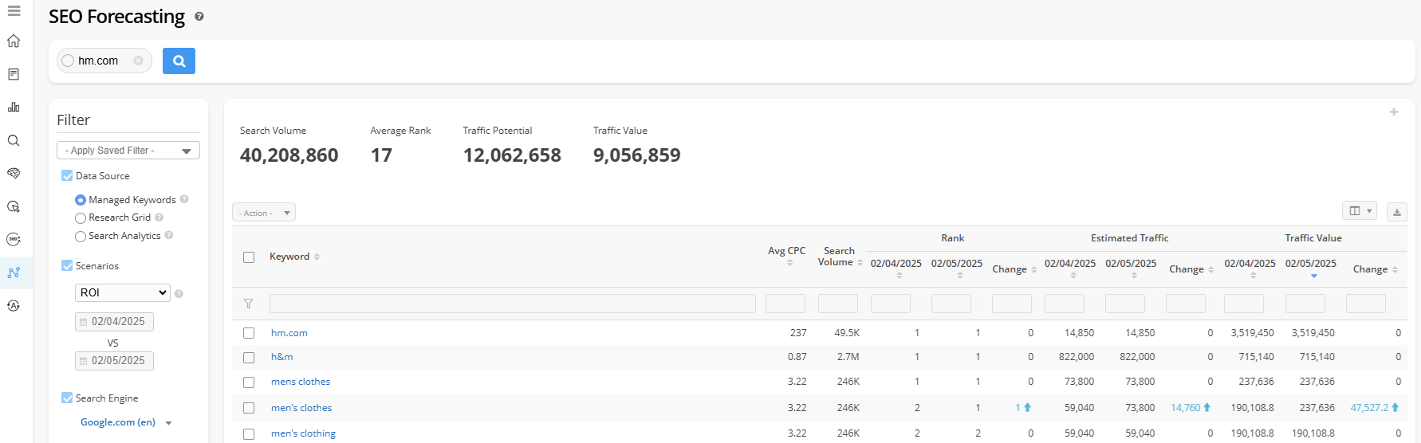1421x443 pixels.
Task: Click the download export icon above table
Action: 1396,212
